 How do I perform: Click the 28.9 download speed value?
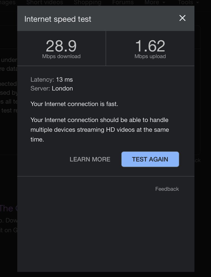(61, 46)
